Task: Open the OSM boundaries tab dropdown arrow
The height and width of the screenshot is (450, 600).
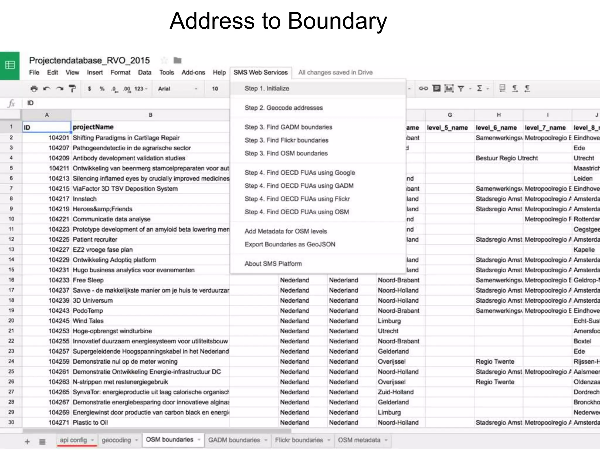Action: pos(199,440)
